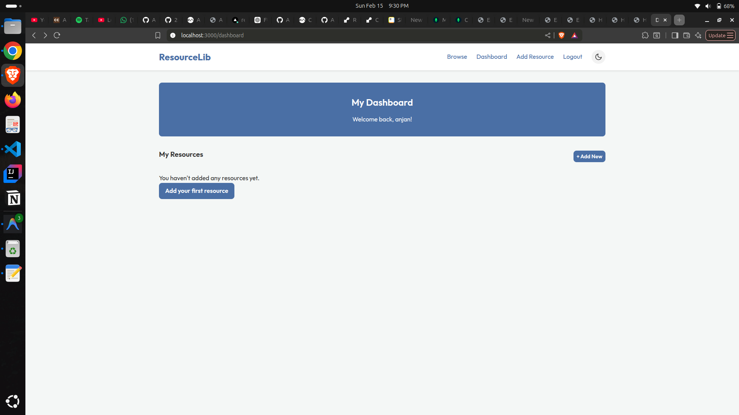Click the address bar URL field
This screenshot has height=415, width=739.
346,35
